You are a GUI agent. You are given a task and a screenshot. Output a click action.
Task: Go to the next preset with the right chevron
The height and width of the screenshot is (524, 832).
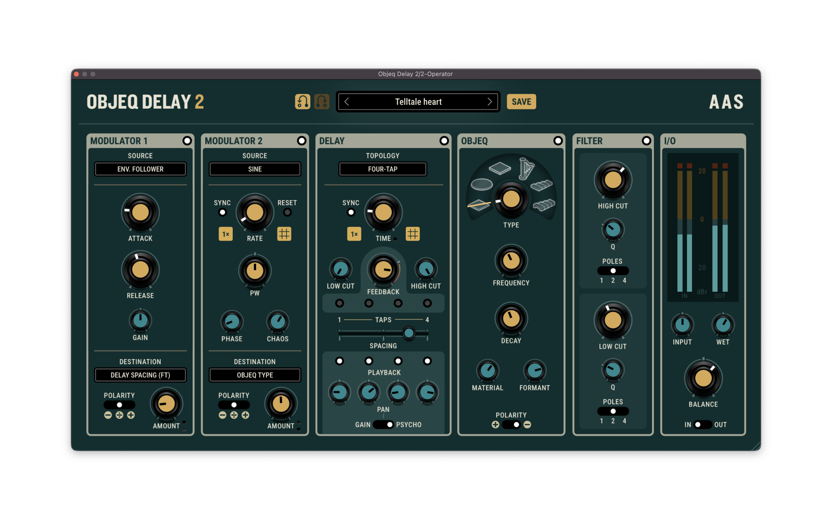coord(489,102)
